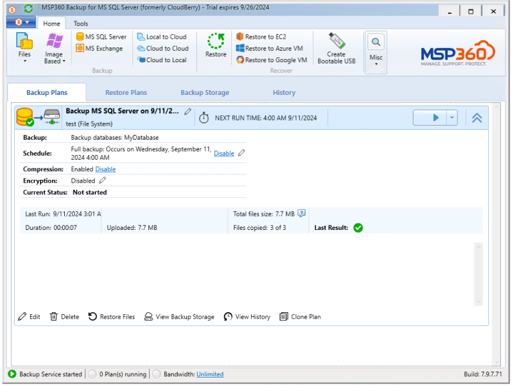Open the Files backup option
The height and width of the screenshot is (387, 513).
point(24,47)
